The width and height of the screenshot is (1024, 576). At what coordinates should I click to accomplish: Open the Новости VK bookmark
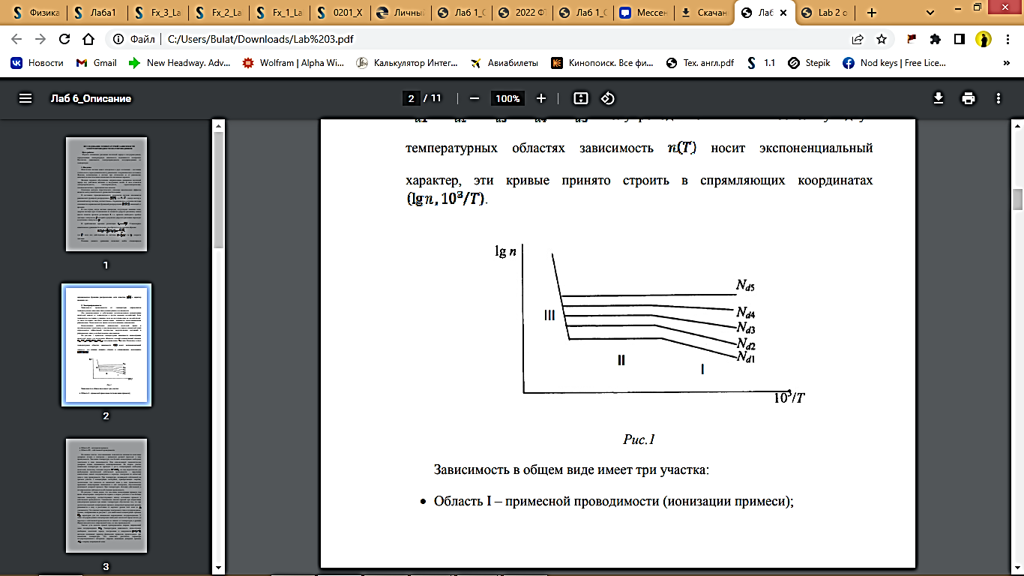coord(37,63)
